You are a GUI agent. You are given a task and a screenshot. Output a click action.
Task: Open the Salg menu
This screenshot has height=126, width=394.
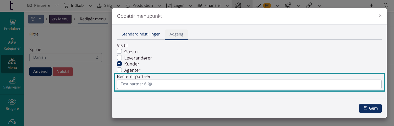[105, 5]
